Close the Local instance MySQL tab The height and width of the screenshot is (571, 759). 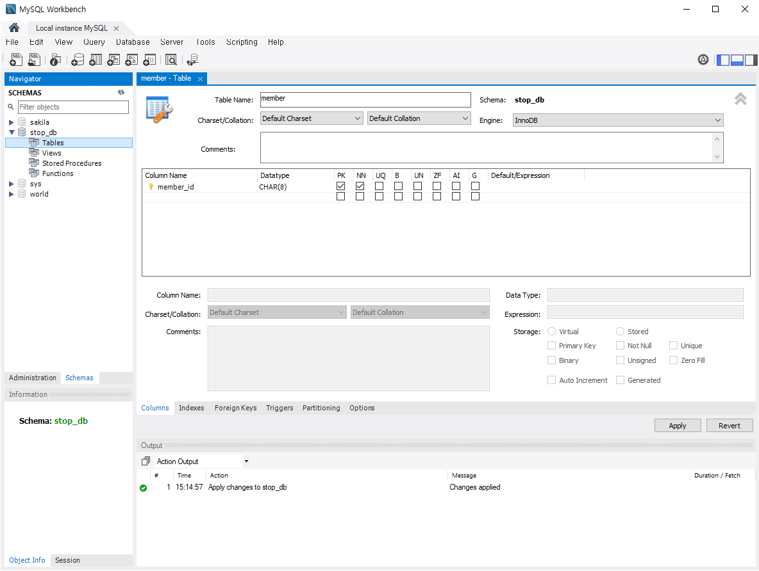[x=116, y=29]
